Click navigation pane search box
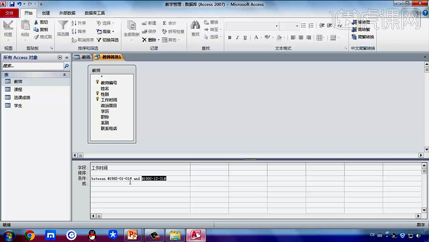This screenshot has height=242, width=429. [32, 65]
